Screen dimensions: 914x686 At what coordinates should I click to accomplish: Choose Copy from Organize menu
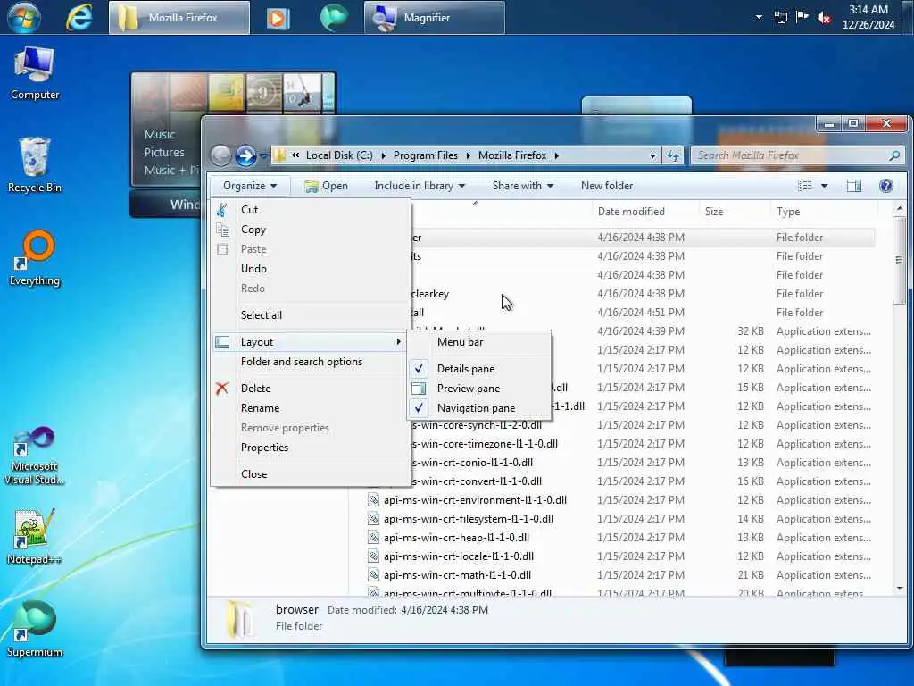coord(310,230)
